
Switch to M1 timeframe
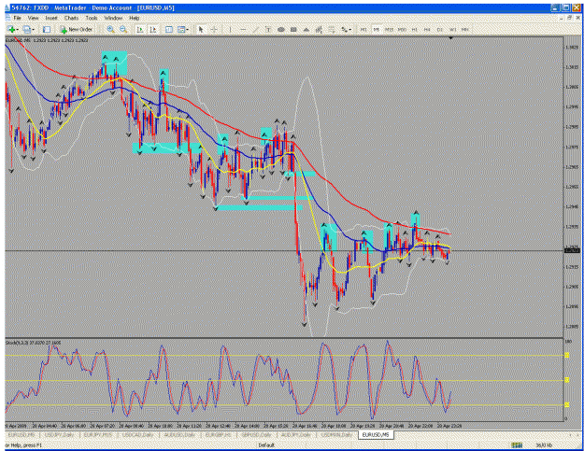pos(363,29)
